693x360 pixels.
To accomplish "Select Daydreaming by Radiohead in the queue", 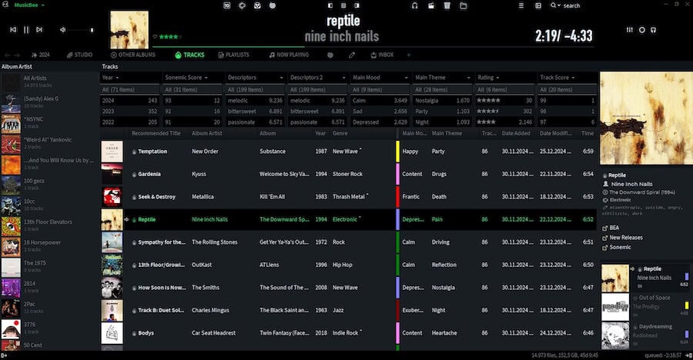I will tap(645, 335).
